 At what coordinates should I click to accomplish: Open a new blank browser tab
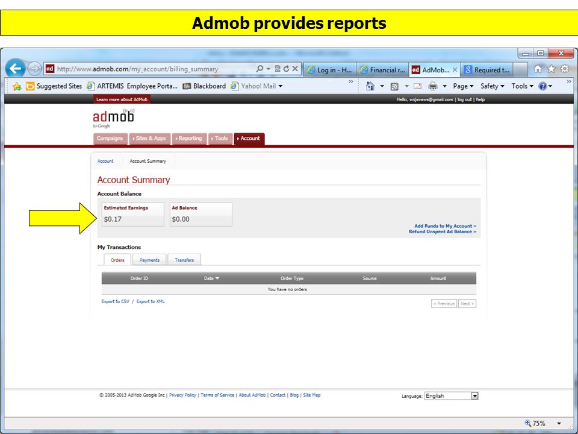[520, 70]
